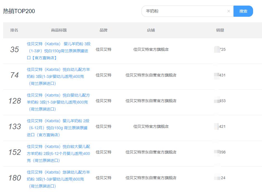Click the 佳贝艾特京东自营官方旗舰店 store cell in row 74
This screenshot has height=192, width=262.
[x=151, y=75]
